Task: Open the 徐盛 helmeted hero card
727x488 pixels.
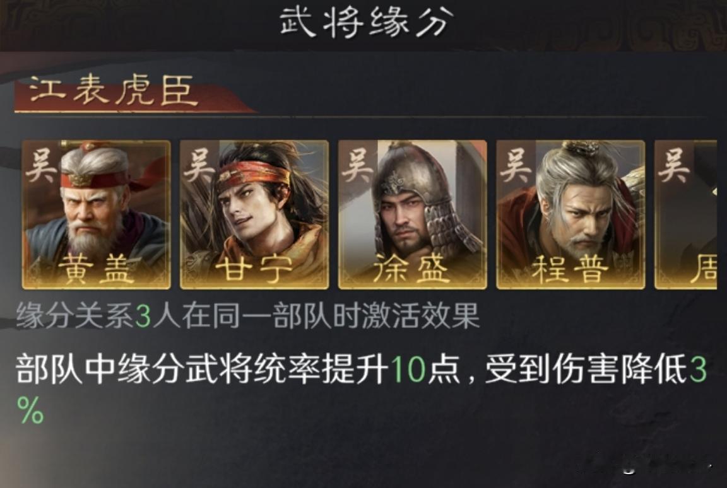Action: 413,215
